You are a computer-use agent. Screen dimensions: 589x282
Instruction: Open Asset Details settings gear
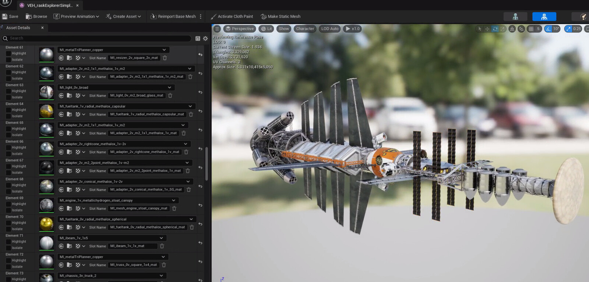pyautogui.click(x=205, y=39)
